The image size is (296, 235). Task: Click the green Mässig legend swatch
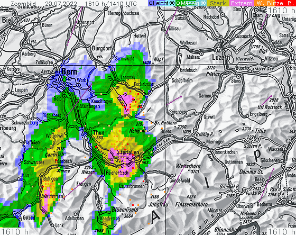(191, 3)
